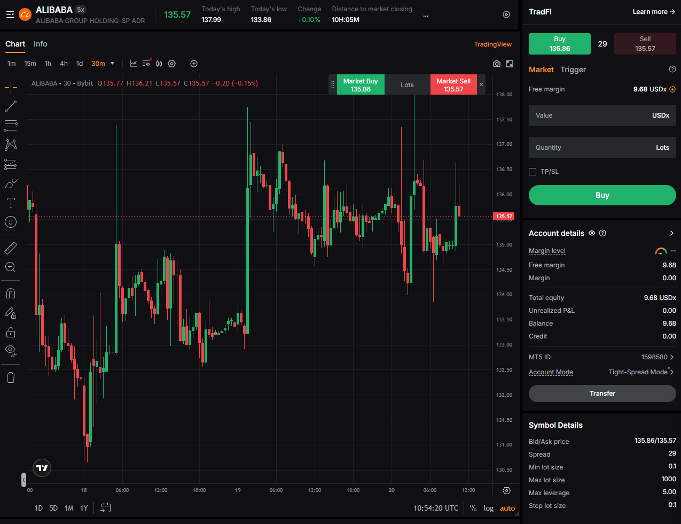Expand the MT5 ID 1598580 row

[602, 357]
